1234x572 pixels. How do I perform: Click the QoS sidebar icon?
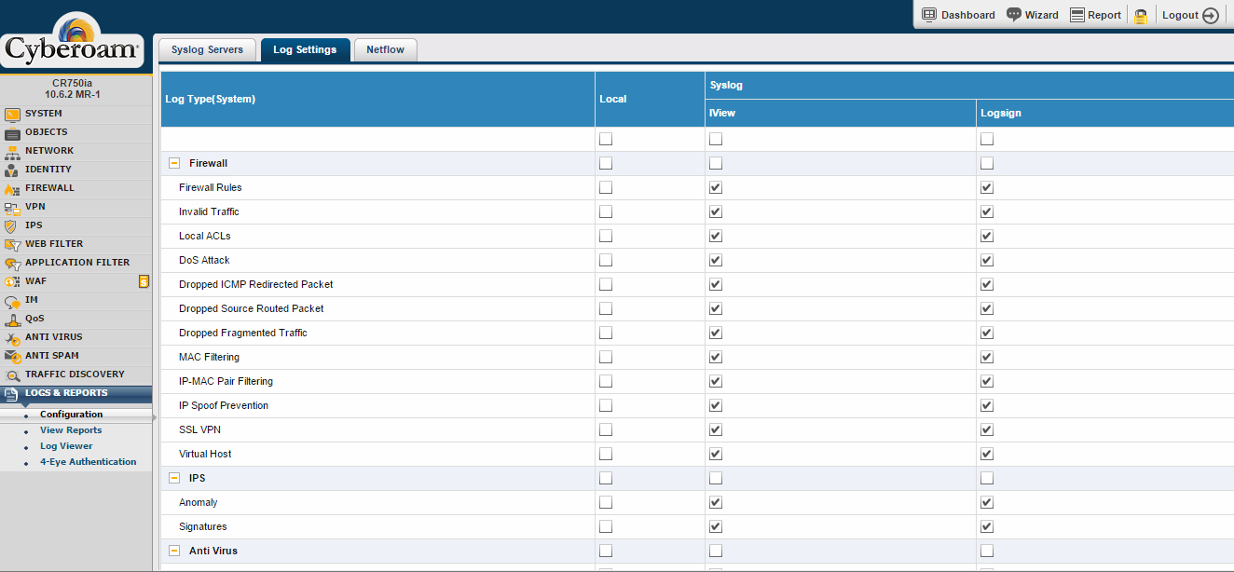tap(12, 320)
